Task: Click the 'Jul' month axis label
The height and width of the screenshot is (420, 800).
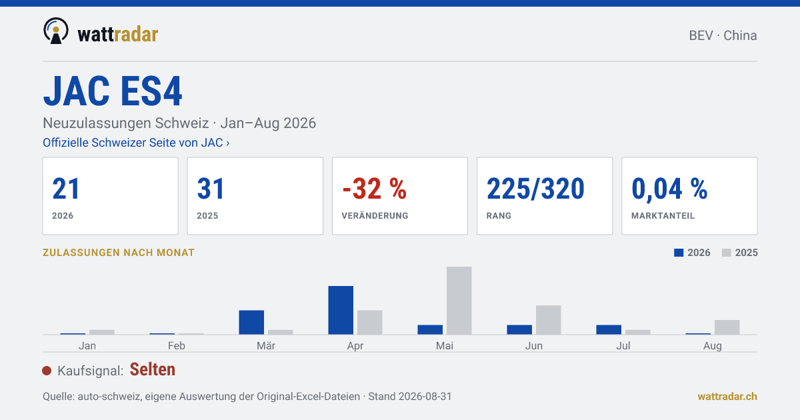Action: [623, 346]
